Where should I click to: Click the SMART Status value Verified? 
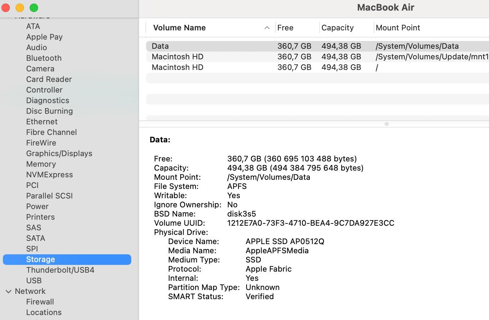260,296
